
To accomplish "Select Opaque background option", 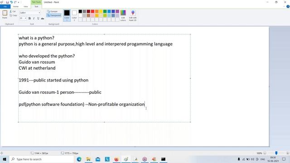I will tap(52, 11).
